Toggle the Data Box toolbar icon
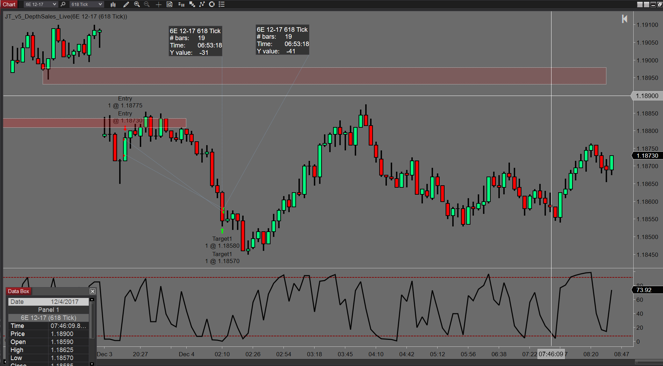Viewport: 663px width, 366px height. (x=170, y=4)
